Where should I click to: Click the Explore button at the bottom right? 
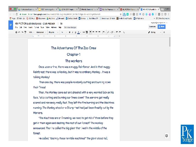(x=167, y=136)
